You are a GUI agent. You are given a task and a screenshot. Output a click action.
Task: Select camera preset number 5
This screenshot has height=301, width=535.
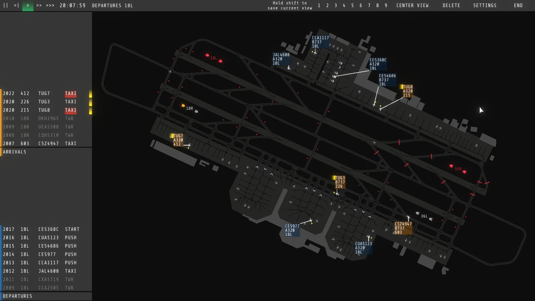[x=353, y=5]
